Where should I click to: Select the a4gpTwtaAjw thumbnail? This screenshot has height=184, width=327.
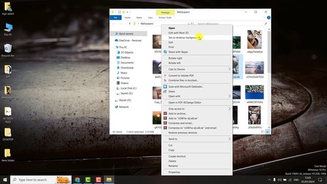pyautogui.click(x=254, y=41)
